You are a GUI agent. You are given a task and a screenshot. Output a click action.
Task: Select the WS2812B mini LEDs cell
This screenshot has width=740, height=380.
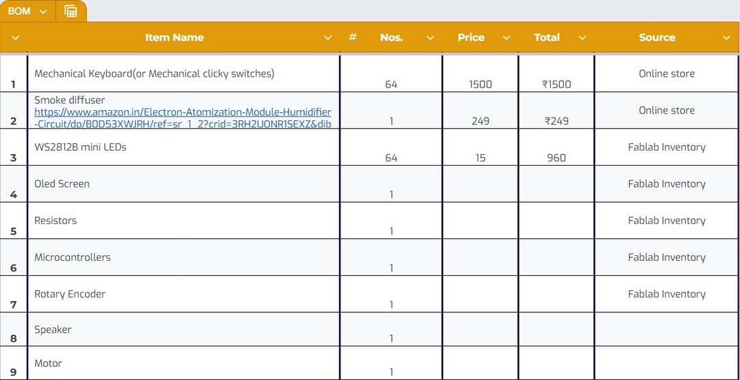tap(184, 147)
